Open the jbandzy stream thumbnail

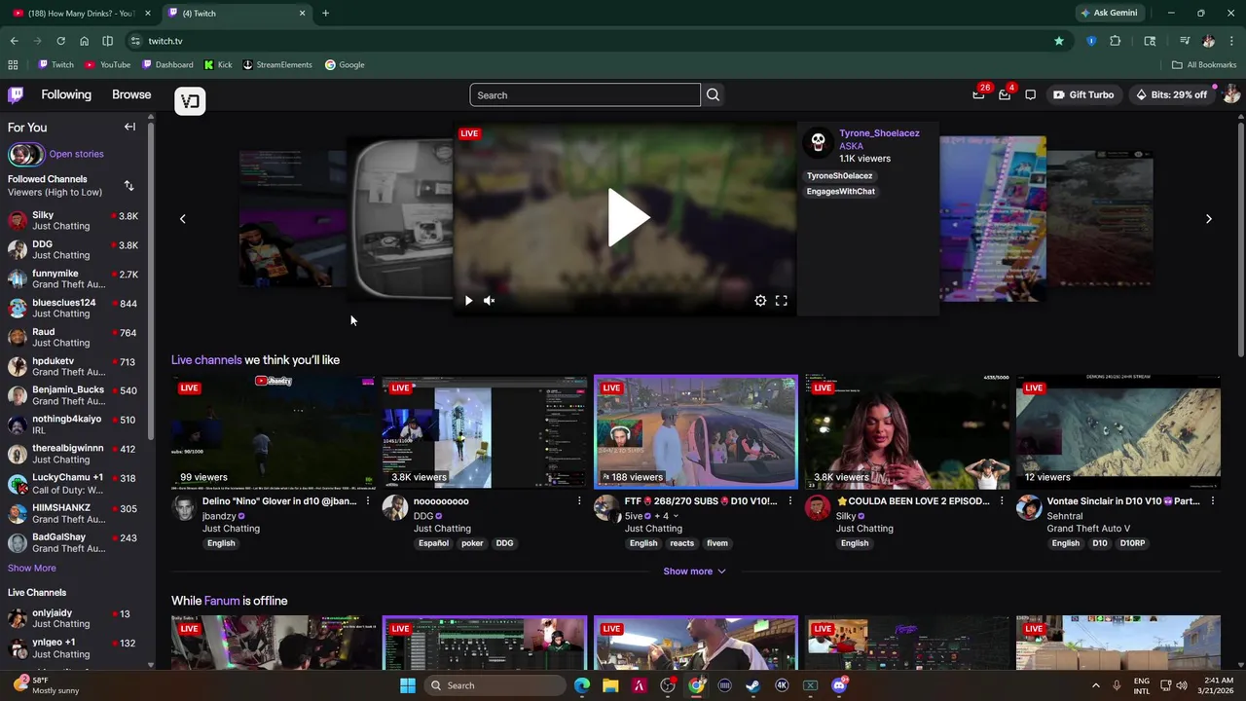tap(274, 431)
